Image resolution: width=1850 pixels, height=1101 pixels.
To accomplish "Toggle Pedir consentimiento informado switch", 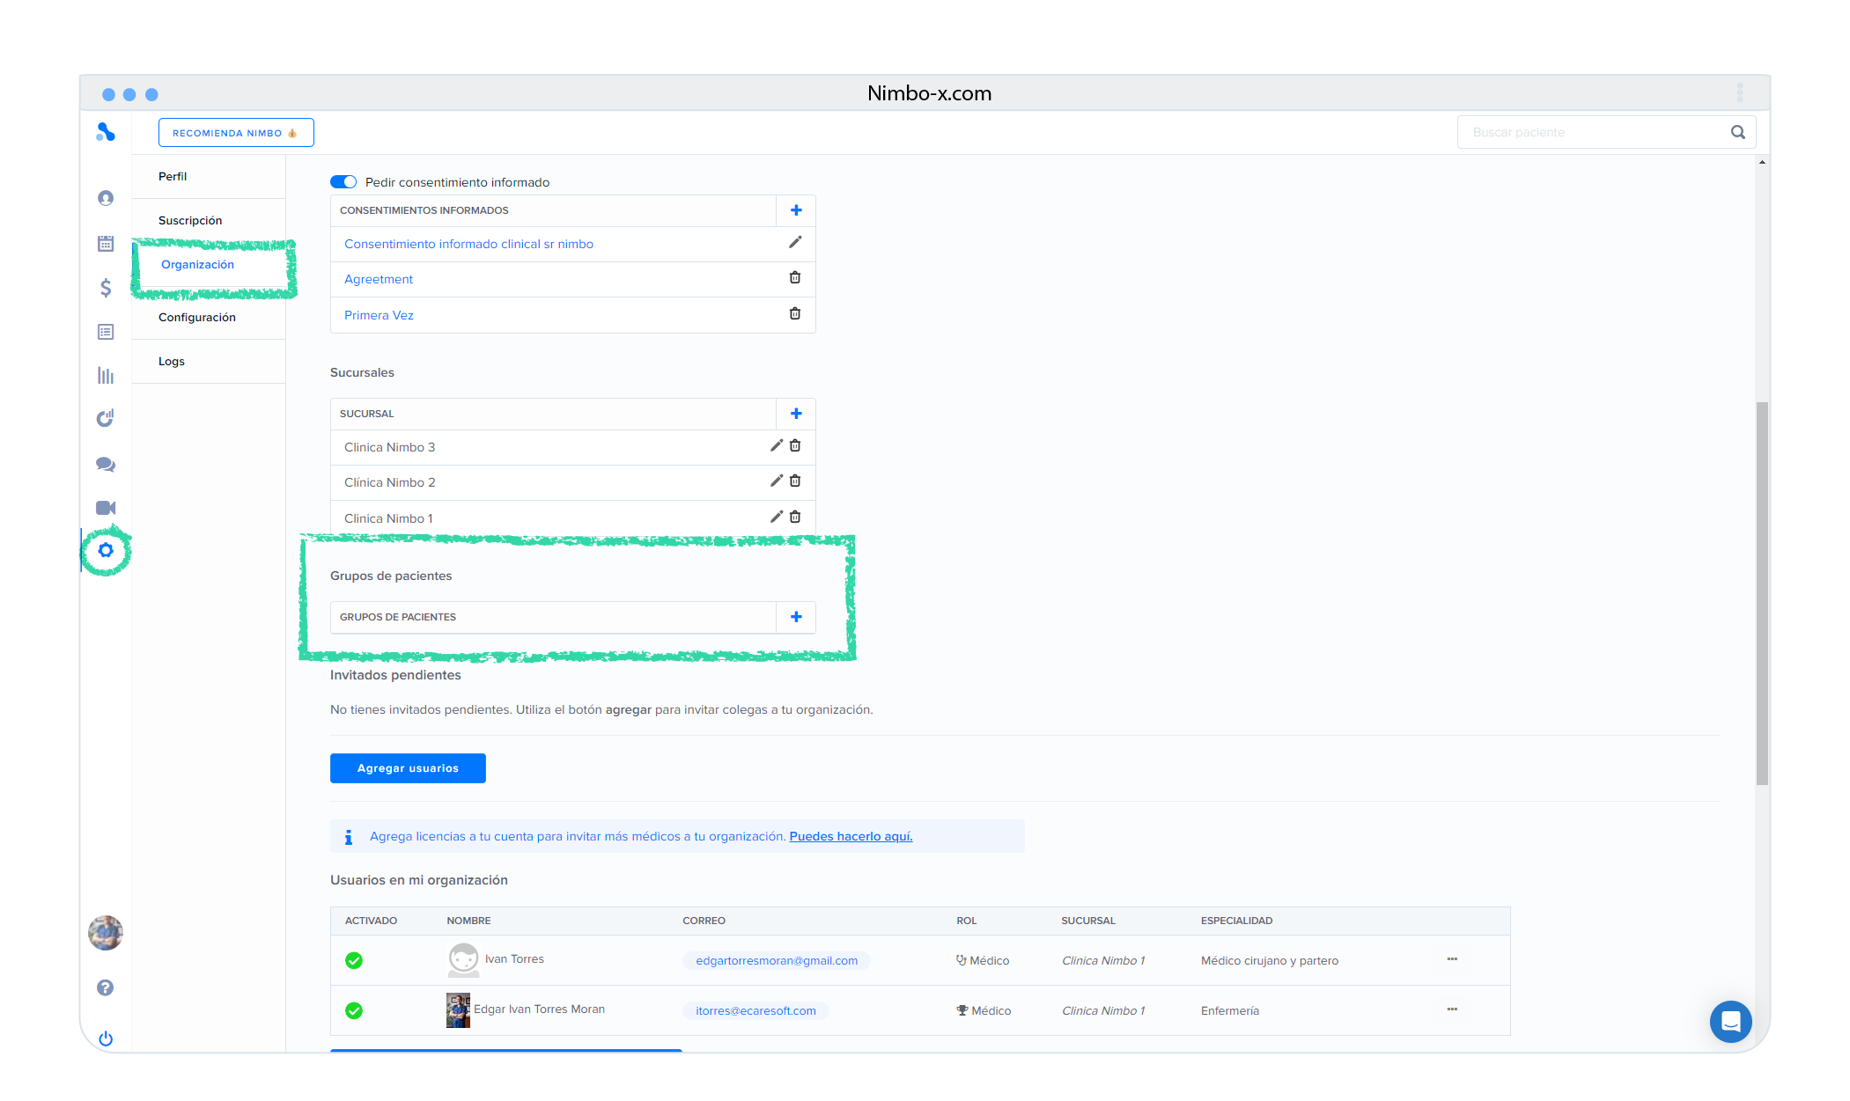I will pyautogui.click(x=343, y=182).
